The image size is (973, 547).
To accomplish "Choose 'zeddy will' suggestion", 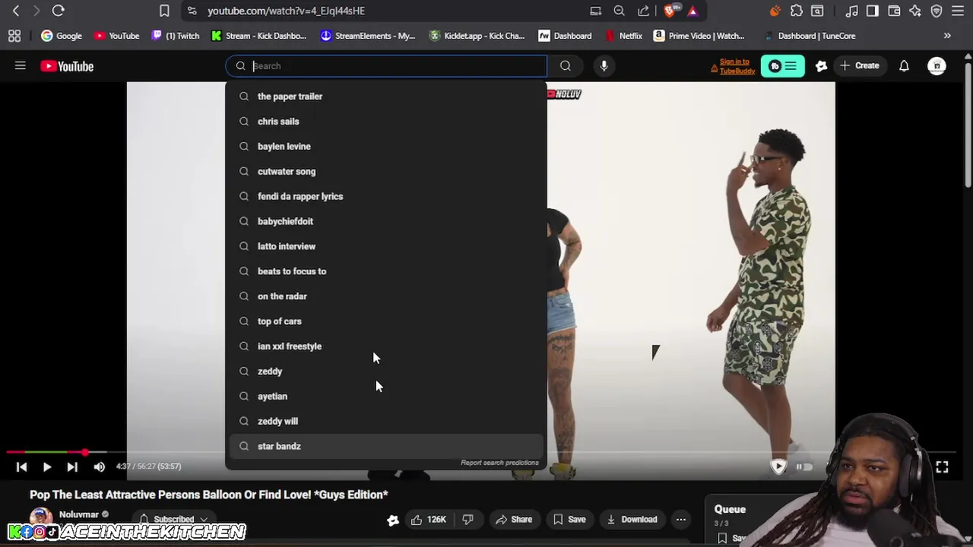I will click(x=386, y=421).
